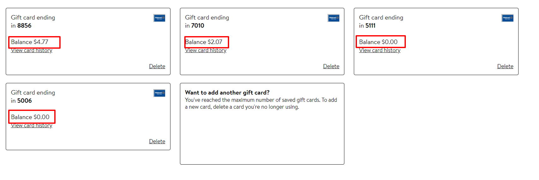Click Balance $0.00 on card 5006
This screenshot has height=180, width=539.
pyautogui.click(x=30, y=117)
